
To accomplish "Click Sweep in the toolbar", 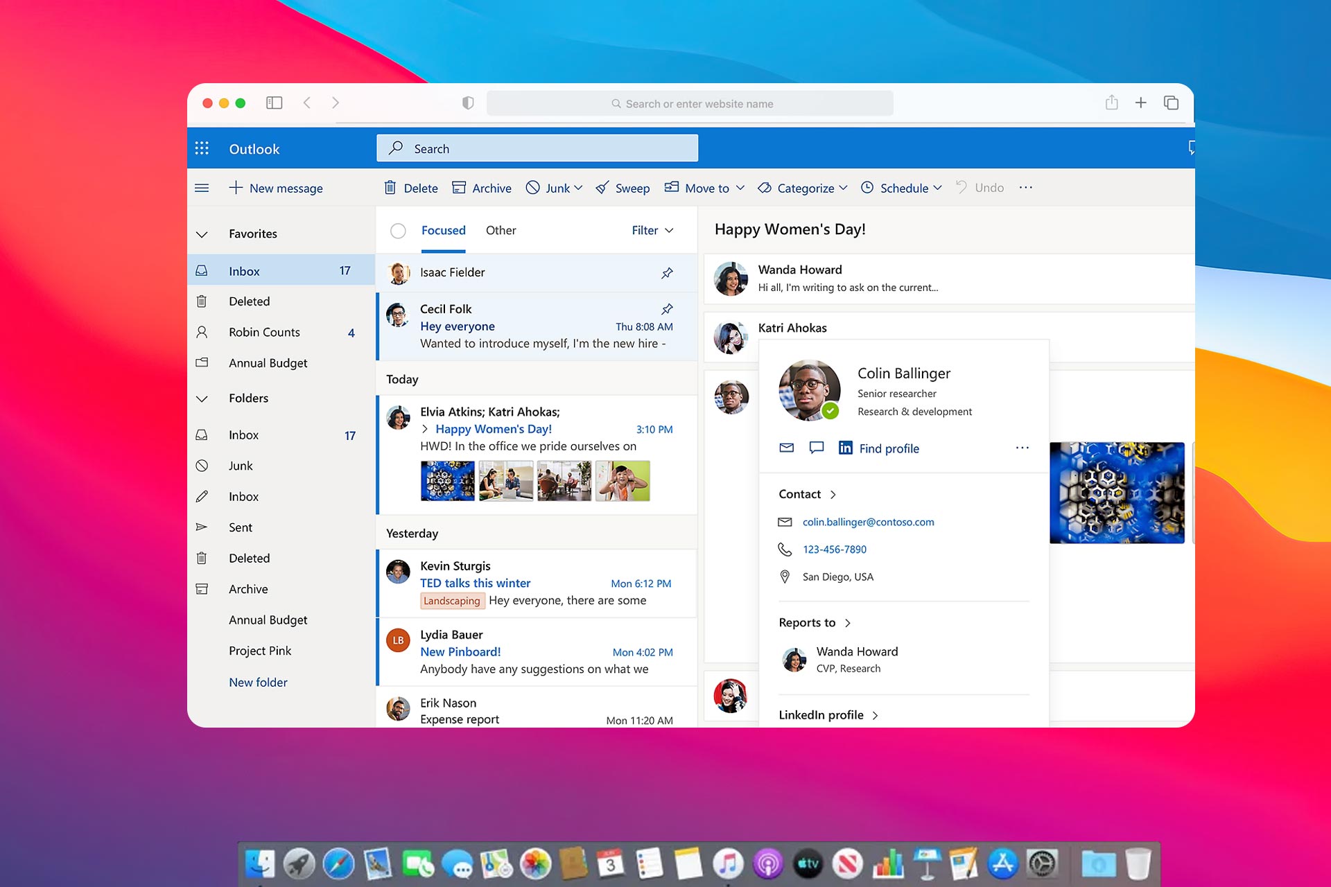I will click(623, 188).
